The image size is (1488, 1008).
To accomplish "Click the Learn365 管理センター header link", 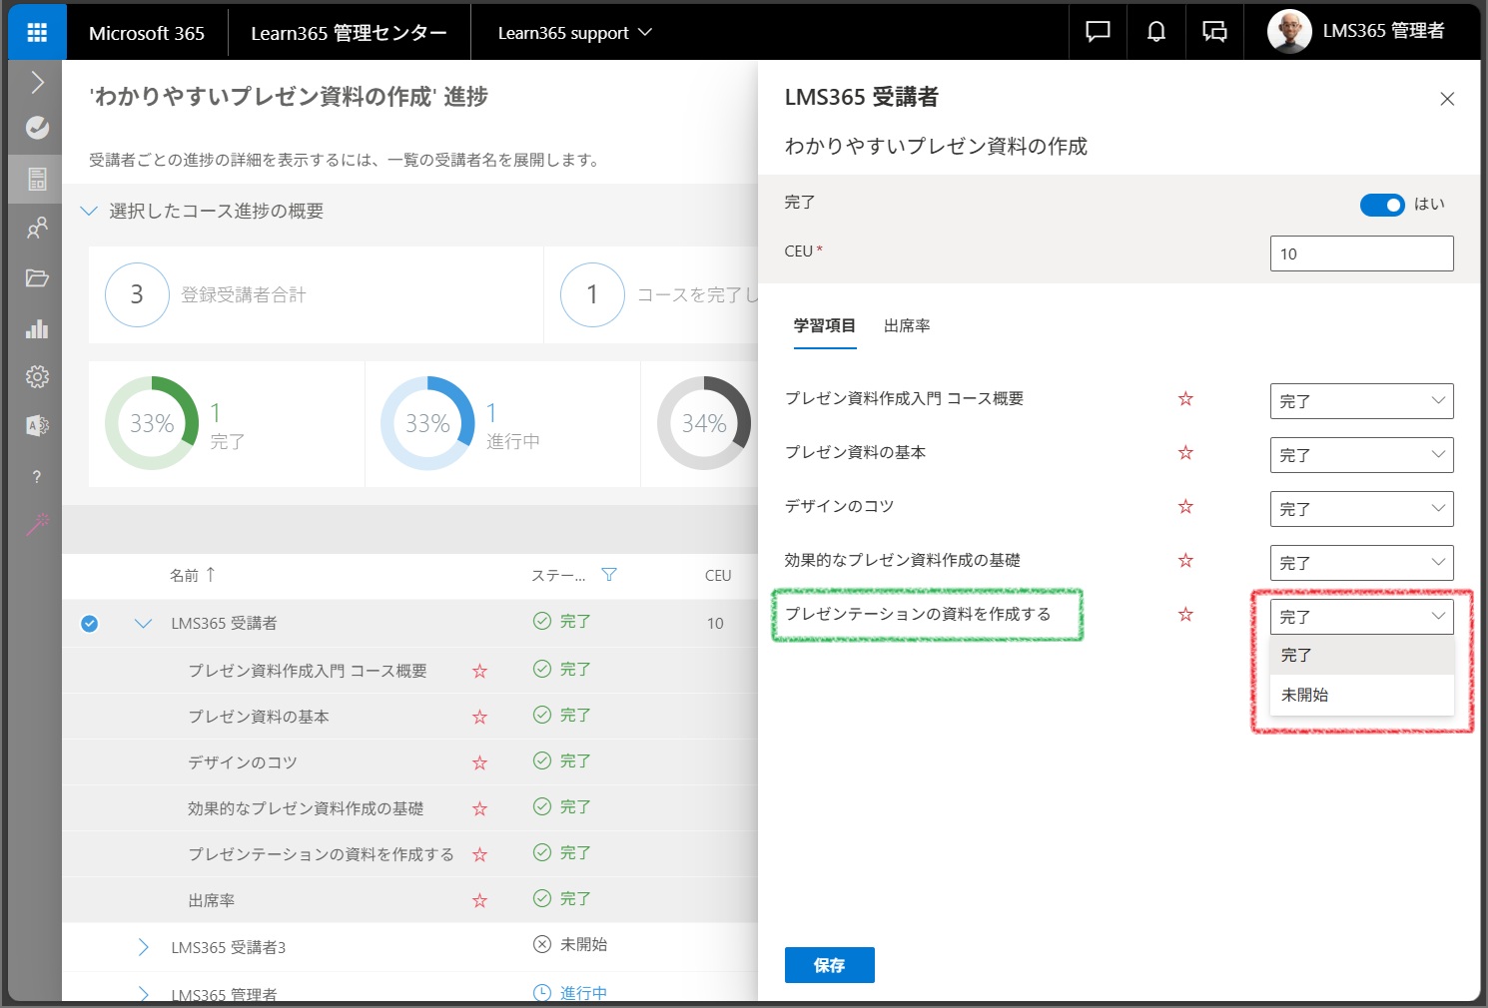I will pos(349,33).
